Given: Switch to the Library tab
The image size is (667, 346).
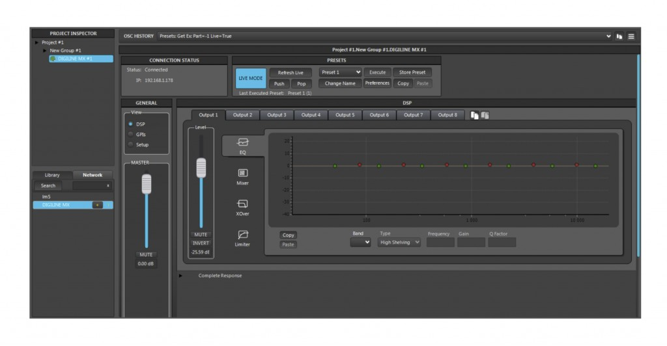Looking at the screenshot, I should point(52,175).
